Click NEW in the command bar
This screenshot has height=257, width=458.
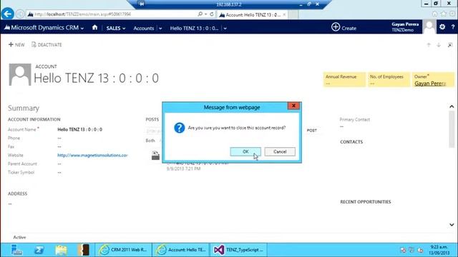[x=16, y=44]
